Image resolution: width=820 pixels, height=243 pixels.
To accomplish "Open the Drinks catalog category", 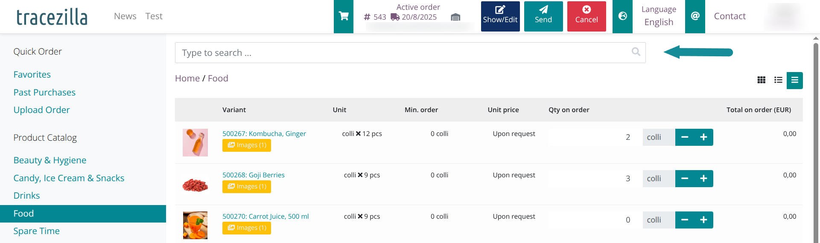I will pos(26,196).
